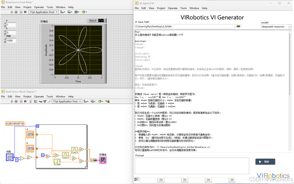The height and width of the screenshot is (184, 294).
Task: Click the 'a' numeric control value field
Action: click(x=11, y=25)
